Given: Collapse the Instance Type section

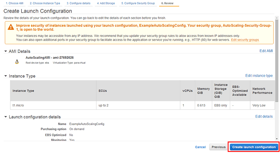Looking at the screenshot, I should point(5,76).
